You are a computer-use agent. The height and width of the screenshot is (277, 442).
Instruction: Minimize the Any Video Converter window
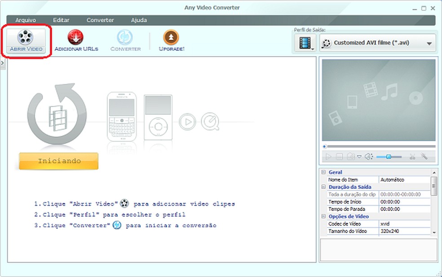pos(415,9)
